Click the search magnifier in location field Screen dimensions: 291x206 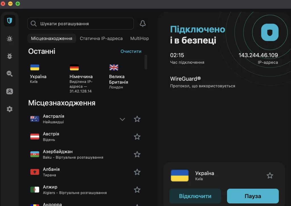(x=34, y=24)
